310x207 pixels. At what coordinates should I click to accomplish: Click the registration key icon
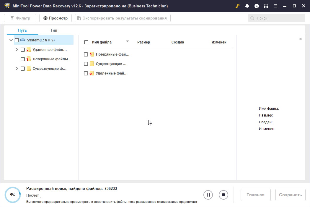[x=237, y=6]
